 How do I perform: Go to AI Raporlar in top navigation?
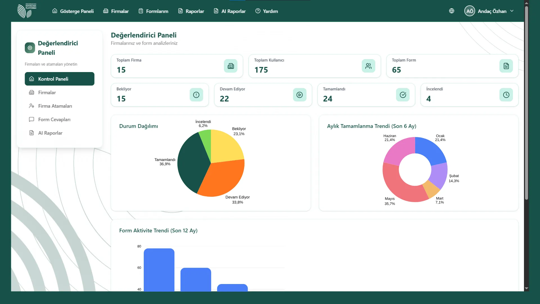click(229, 11)
